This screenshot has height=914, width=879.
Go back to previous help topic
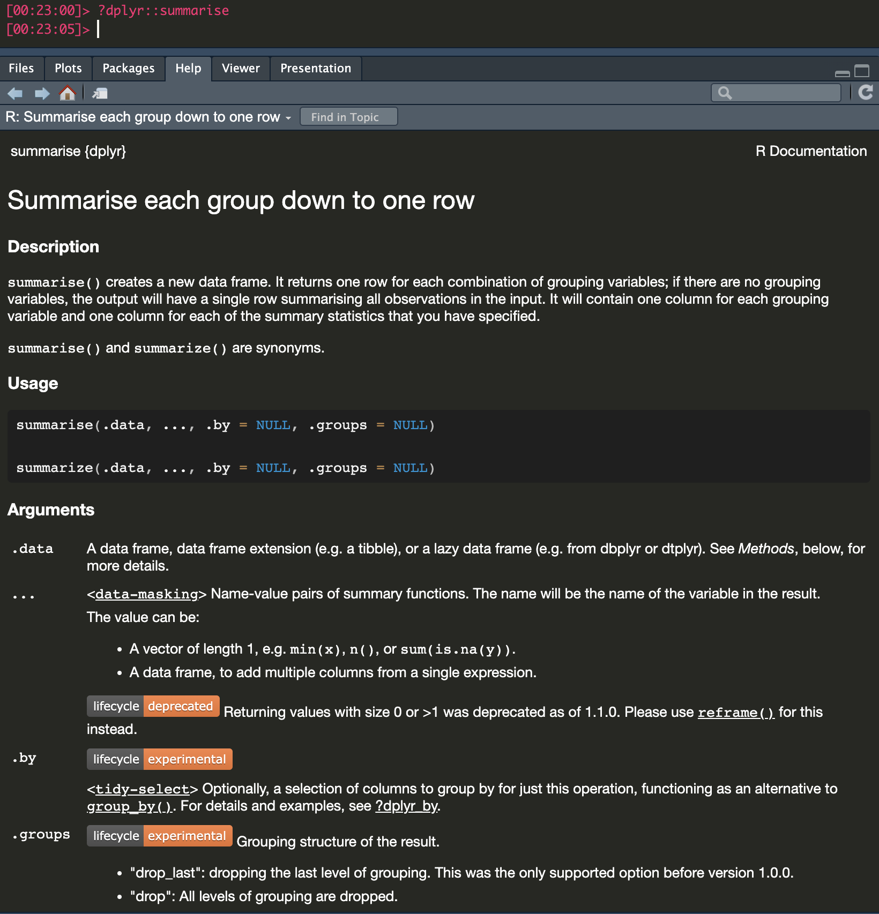[15, 94]
